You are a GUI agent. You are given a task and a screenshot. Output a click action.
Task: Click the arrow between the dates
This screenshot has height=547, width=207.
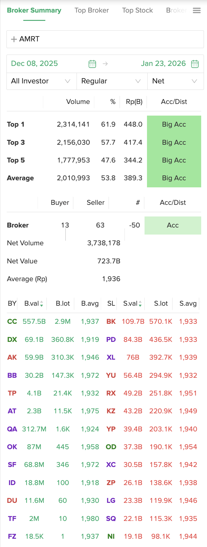(x=105, y=64)
